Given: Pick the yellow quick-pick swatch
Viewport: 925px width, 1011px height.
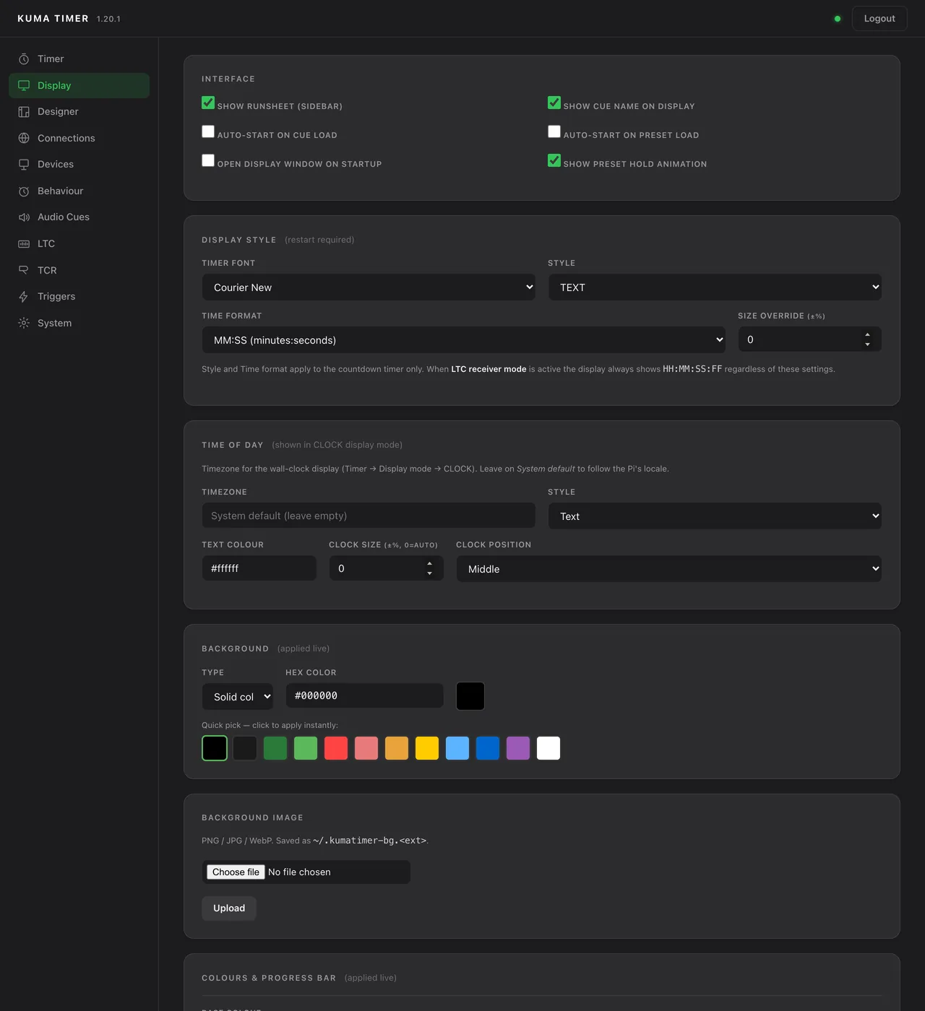Looking at the screenshot, I should tap(427, 748).
